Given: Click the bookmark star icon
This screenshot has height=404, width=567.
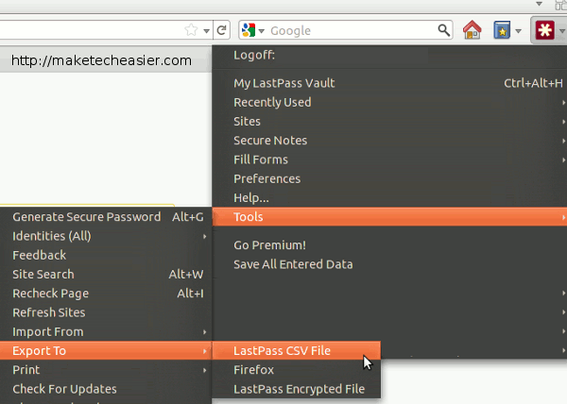Looking at the screenshot, I should 191,30.
